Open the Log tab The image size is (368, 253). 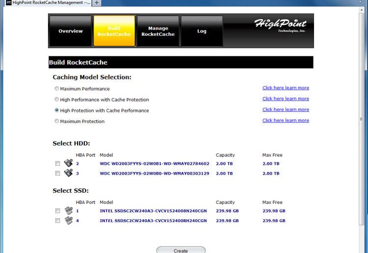click(x=202, y=31)
